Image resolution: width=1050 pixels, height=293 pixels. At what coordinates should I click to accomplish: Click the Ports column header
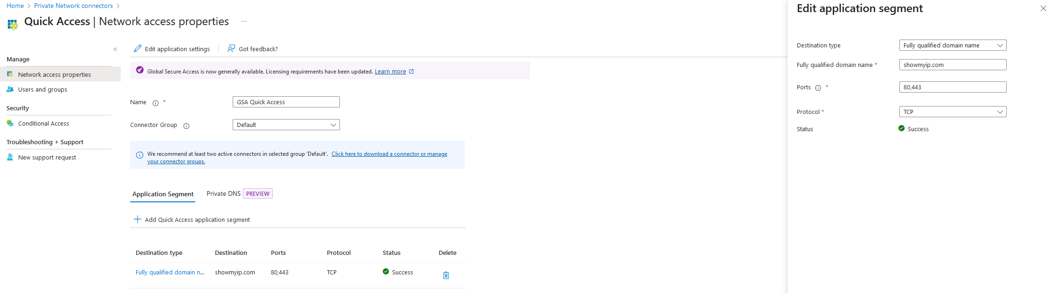pyautogui.click(x=278, y=253)
